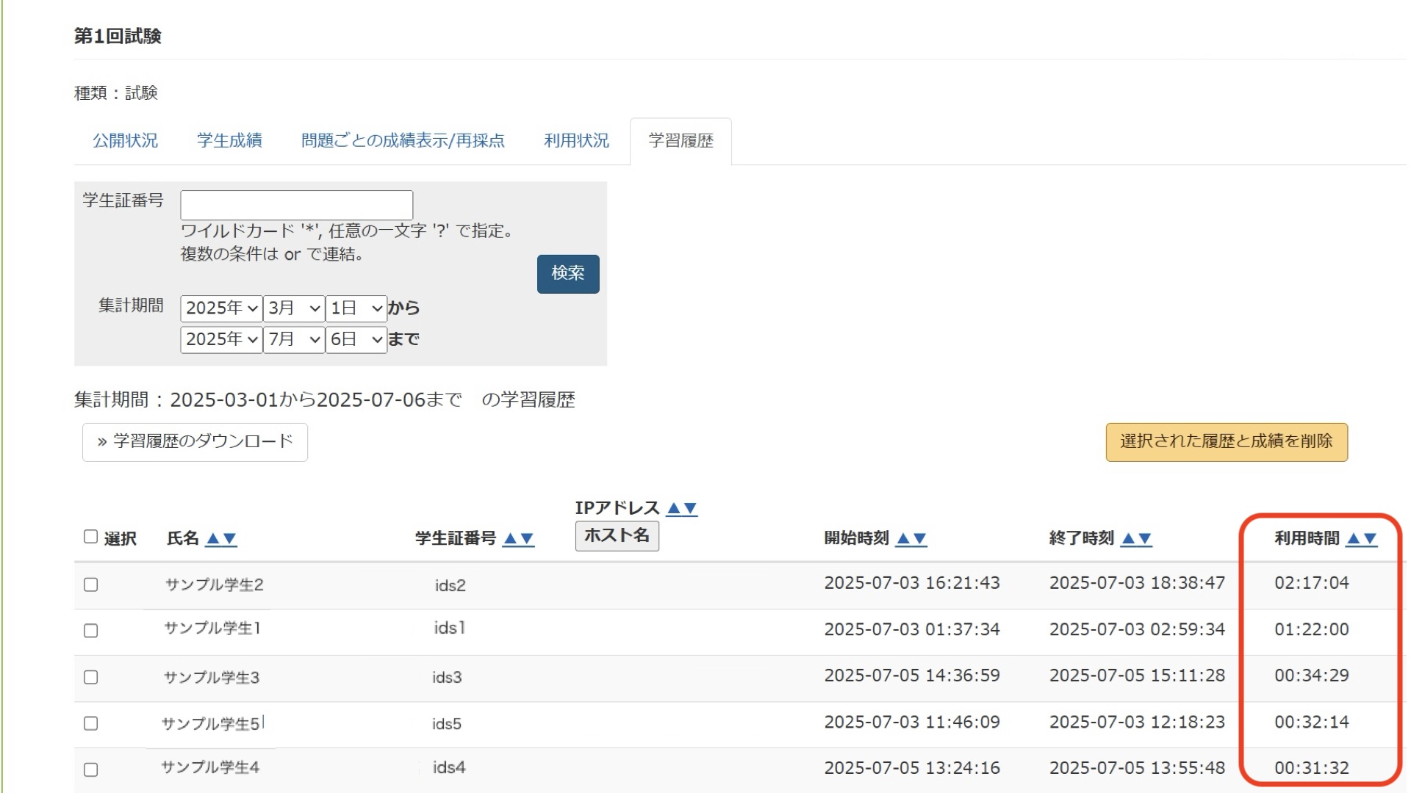Switch to 学生成績 tab
The image size is (1411, 793).
(229, 140)
